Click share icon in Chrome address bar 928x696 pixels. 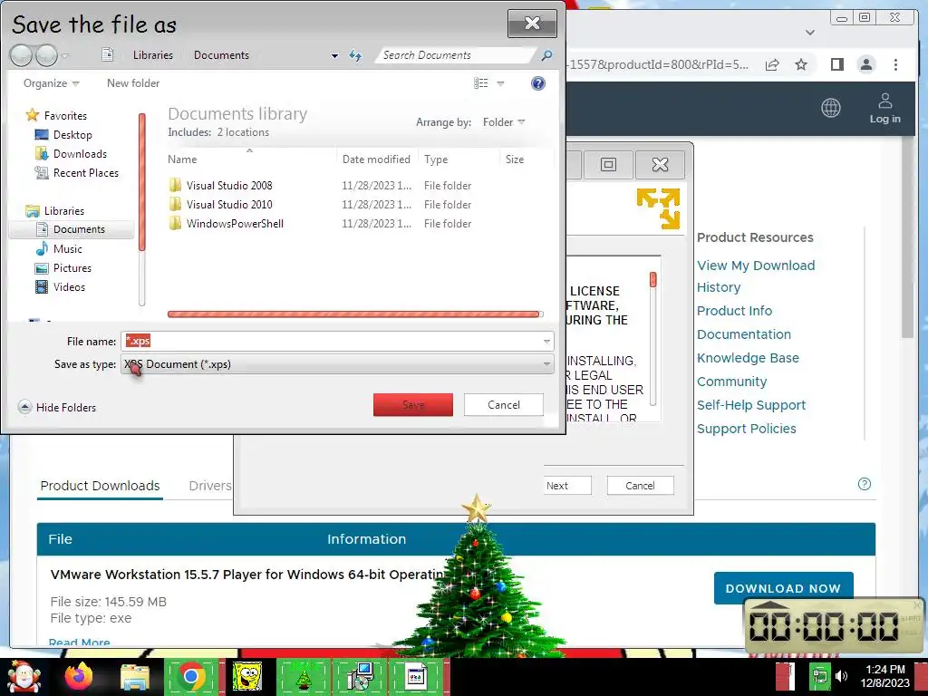click(772, 64)
